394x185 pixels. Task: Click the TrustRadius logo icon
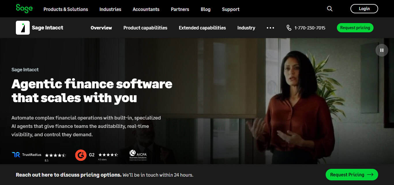(x=16, y=155)
